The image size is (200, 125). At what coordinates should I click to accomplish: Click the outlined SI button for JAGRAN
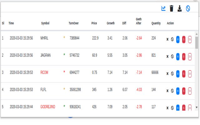pyautogui.click(x=190, y=57)
